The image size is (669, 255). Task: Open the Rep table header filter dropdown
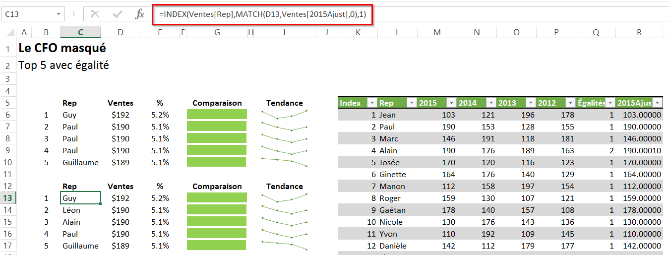pyautogui.click(x=411, y=103)
